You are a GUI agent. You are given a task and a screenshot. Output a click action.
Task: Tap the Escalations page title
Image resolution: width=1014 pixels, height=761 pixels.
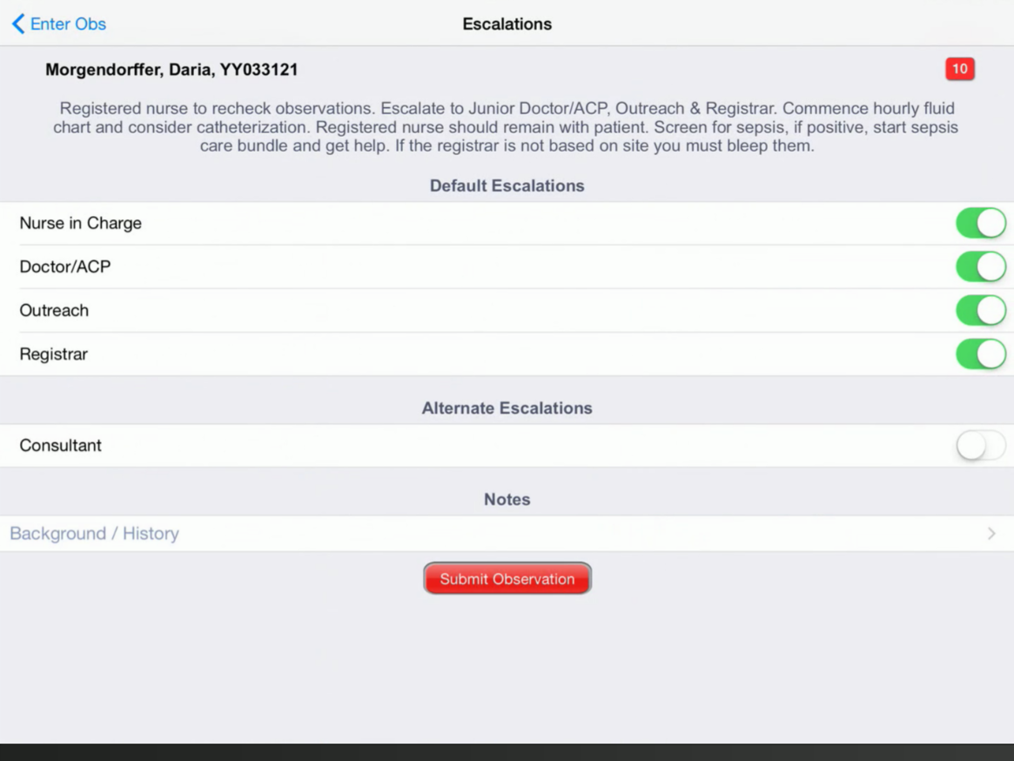[507, 24]
